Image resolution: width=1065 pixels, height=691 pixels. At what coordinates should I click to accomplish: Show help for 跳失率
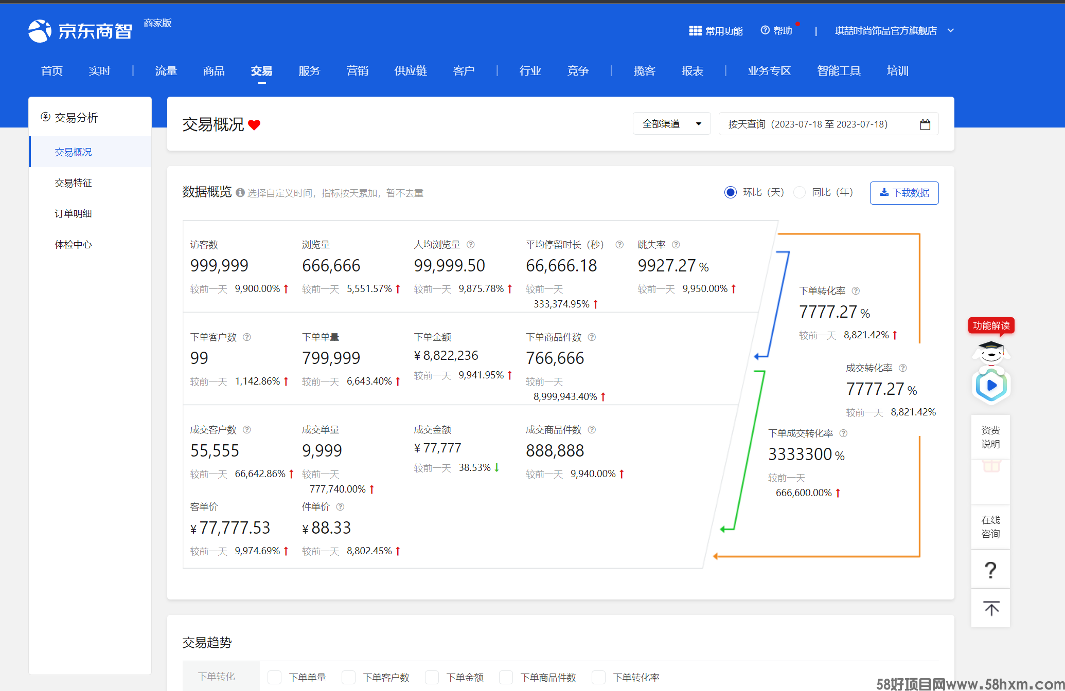coord(676,245)
